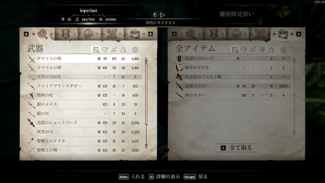
Task: Open the potions tab in player inventory
Action: (89, 34)
